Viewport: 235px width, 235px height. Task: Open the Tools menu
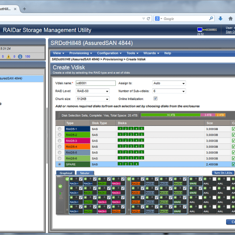pyautogui.click(x=133, y=53)
